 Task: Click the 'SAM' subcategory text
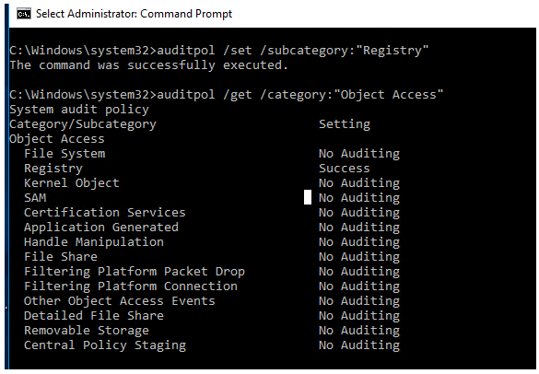tap(35, 198)
